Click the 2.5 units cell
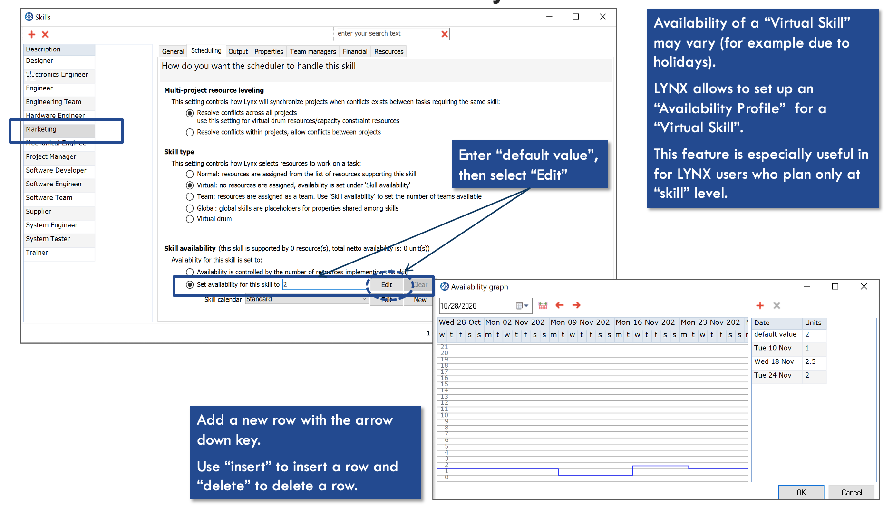This screenshot has width=893, height=507. 814,362
